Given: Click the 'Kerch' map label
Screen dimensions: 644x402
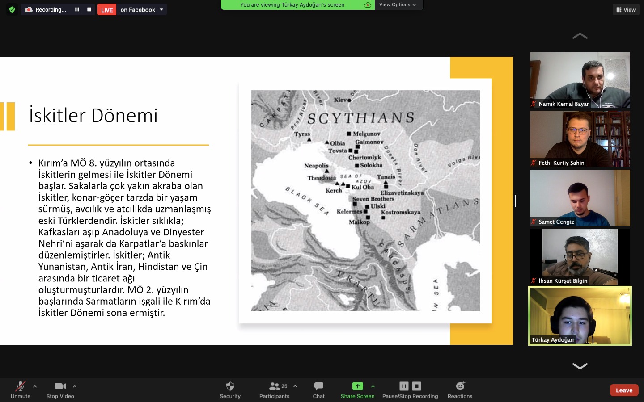Looking at the screenshot, I should point(334,191).
